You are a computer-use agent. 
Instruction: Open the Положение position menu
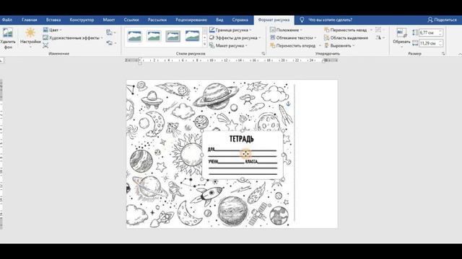[x=286, y=30]
